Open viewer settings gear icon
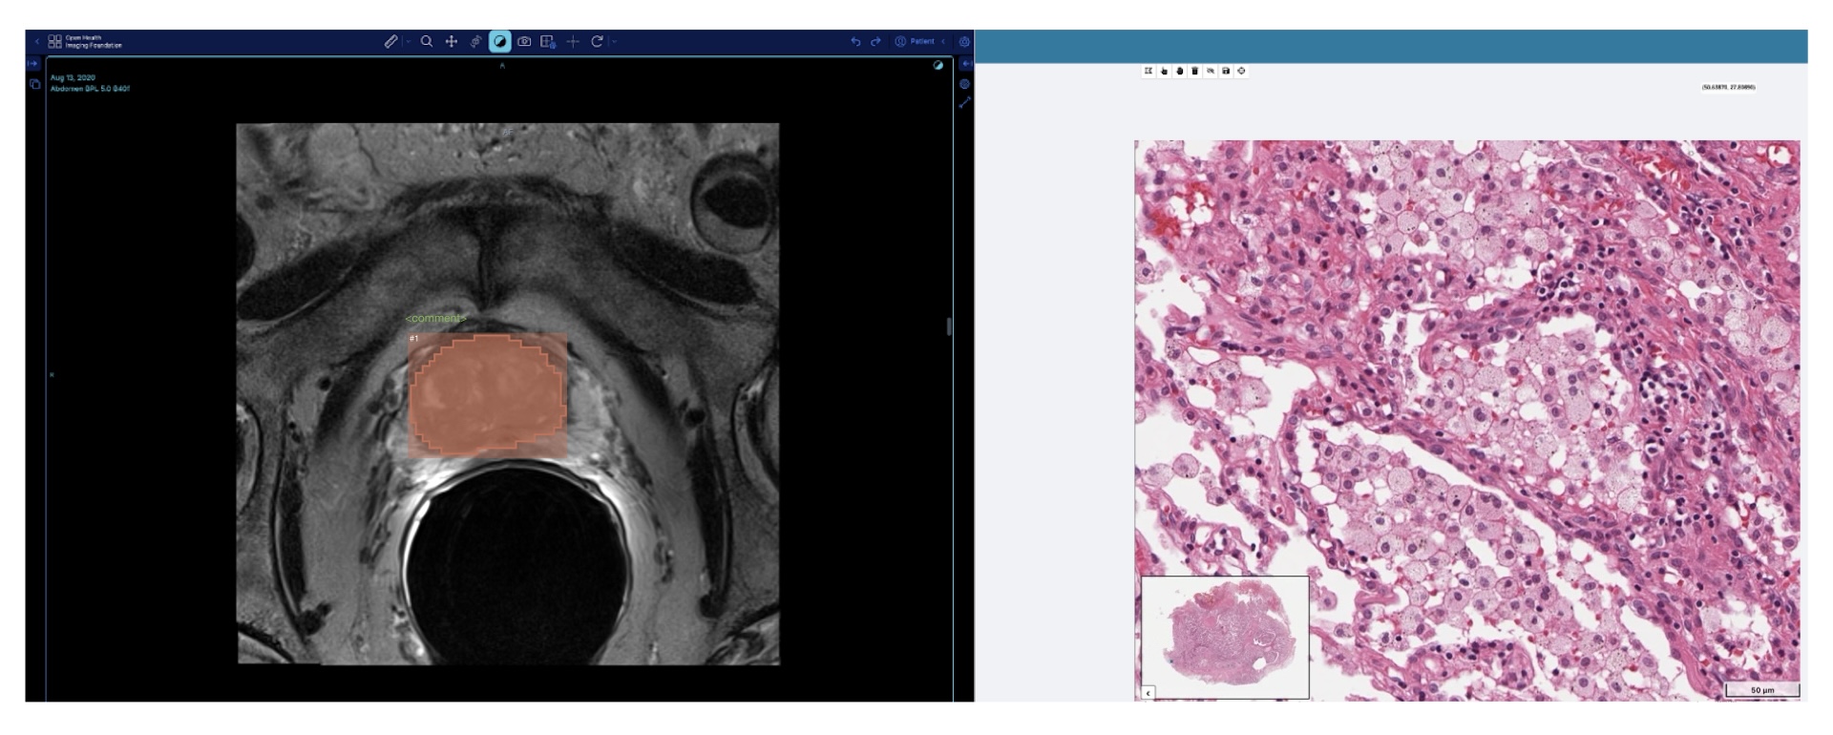Screen dimensions: 1833x735 [964, 42]
